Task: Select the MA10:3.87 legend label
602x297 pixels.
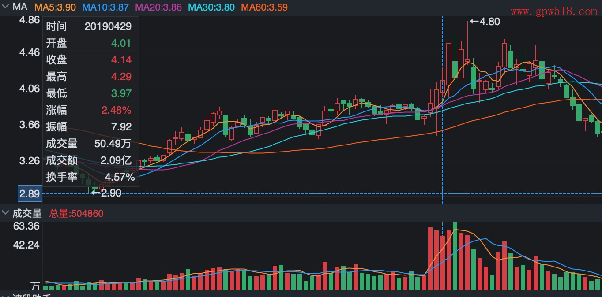Action: [105, 7]
